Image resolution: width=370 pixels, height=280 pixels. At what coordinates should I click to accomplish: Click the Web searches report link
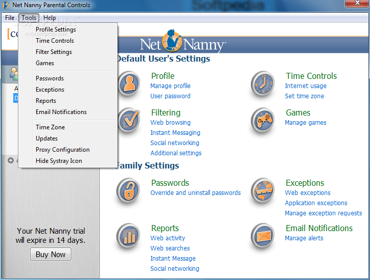click(x=170, y=248)
